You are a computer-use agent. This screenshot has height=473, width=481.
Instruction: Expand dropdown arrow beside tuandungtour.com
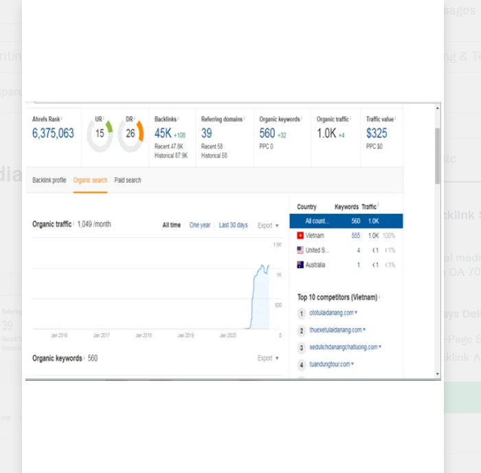352,364
